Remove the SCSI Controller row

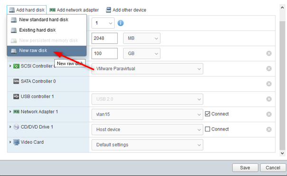(x=269, y=69)
